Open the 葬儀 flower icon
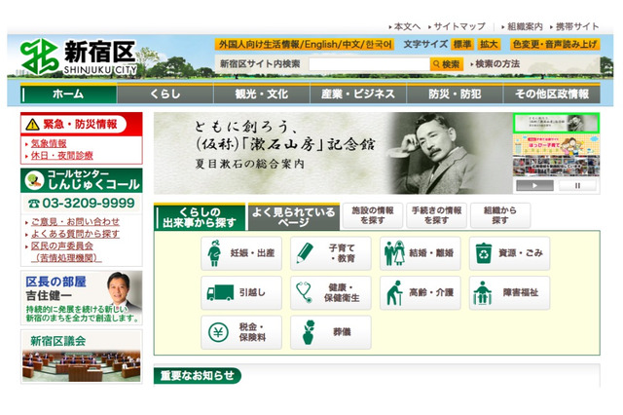The height and width of the screenshot is (415, 623). point(331,333)
